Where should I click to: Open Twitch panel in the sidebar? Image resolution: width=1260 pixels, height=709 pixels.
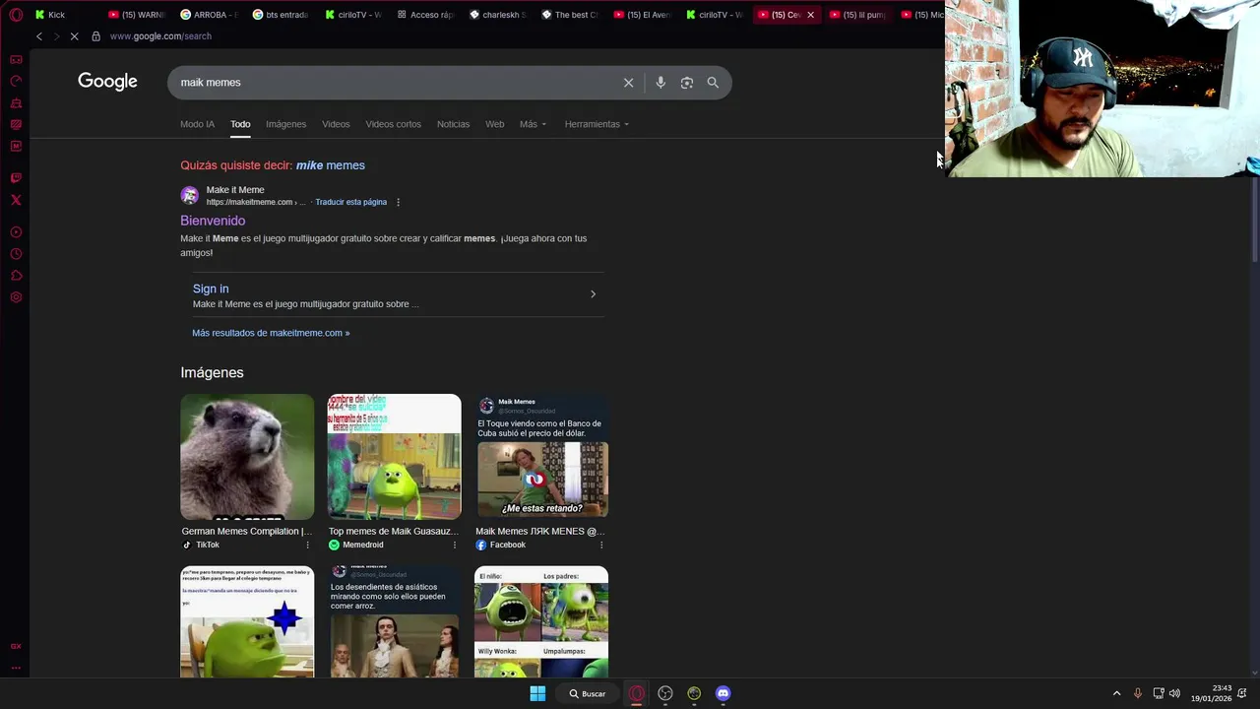[16, 178]
